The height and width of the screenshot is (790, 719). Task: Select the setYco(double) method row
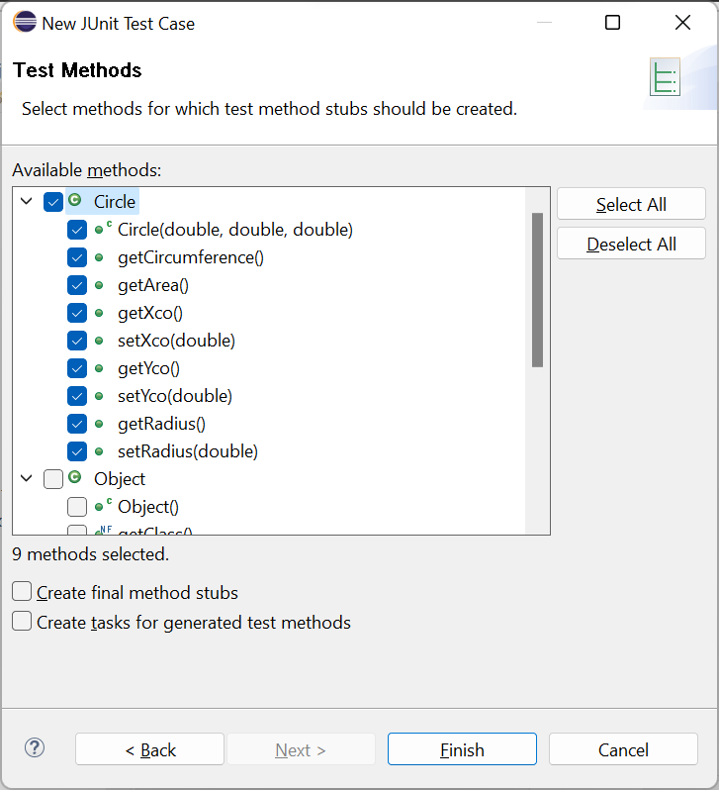point(174,396)
